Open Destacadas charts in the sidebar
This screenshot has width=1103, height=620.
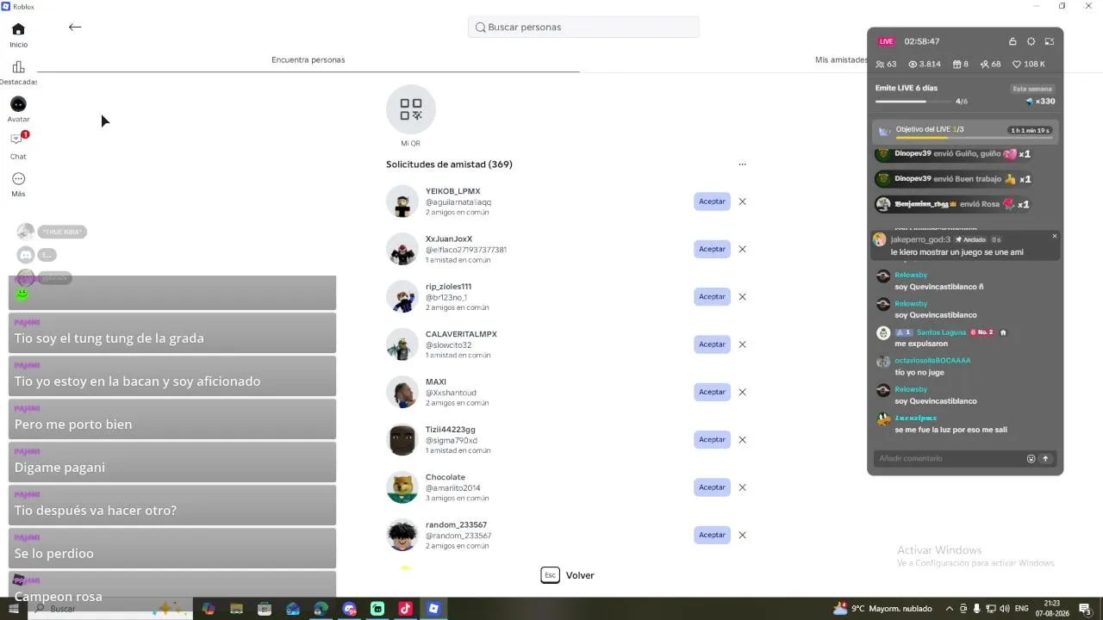18,72
